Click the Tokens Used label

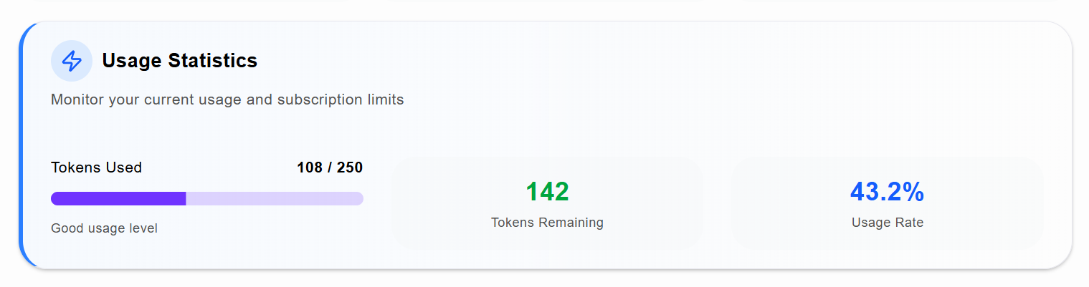click(x=97, y=167)
